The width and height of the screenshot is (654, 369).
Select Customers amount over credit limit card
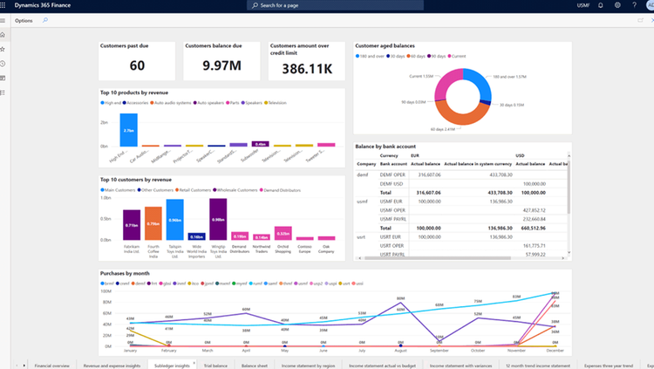(x=307, y=61)
